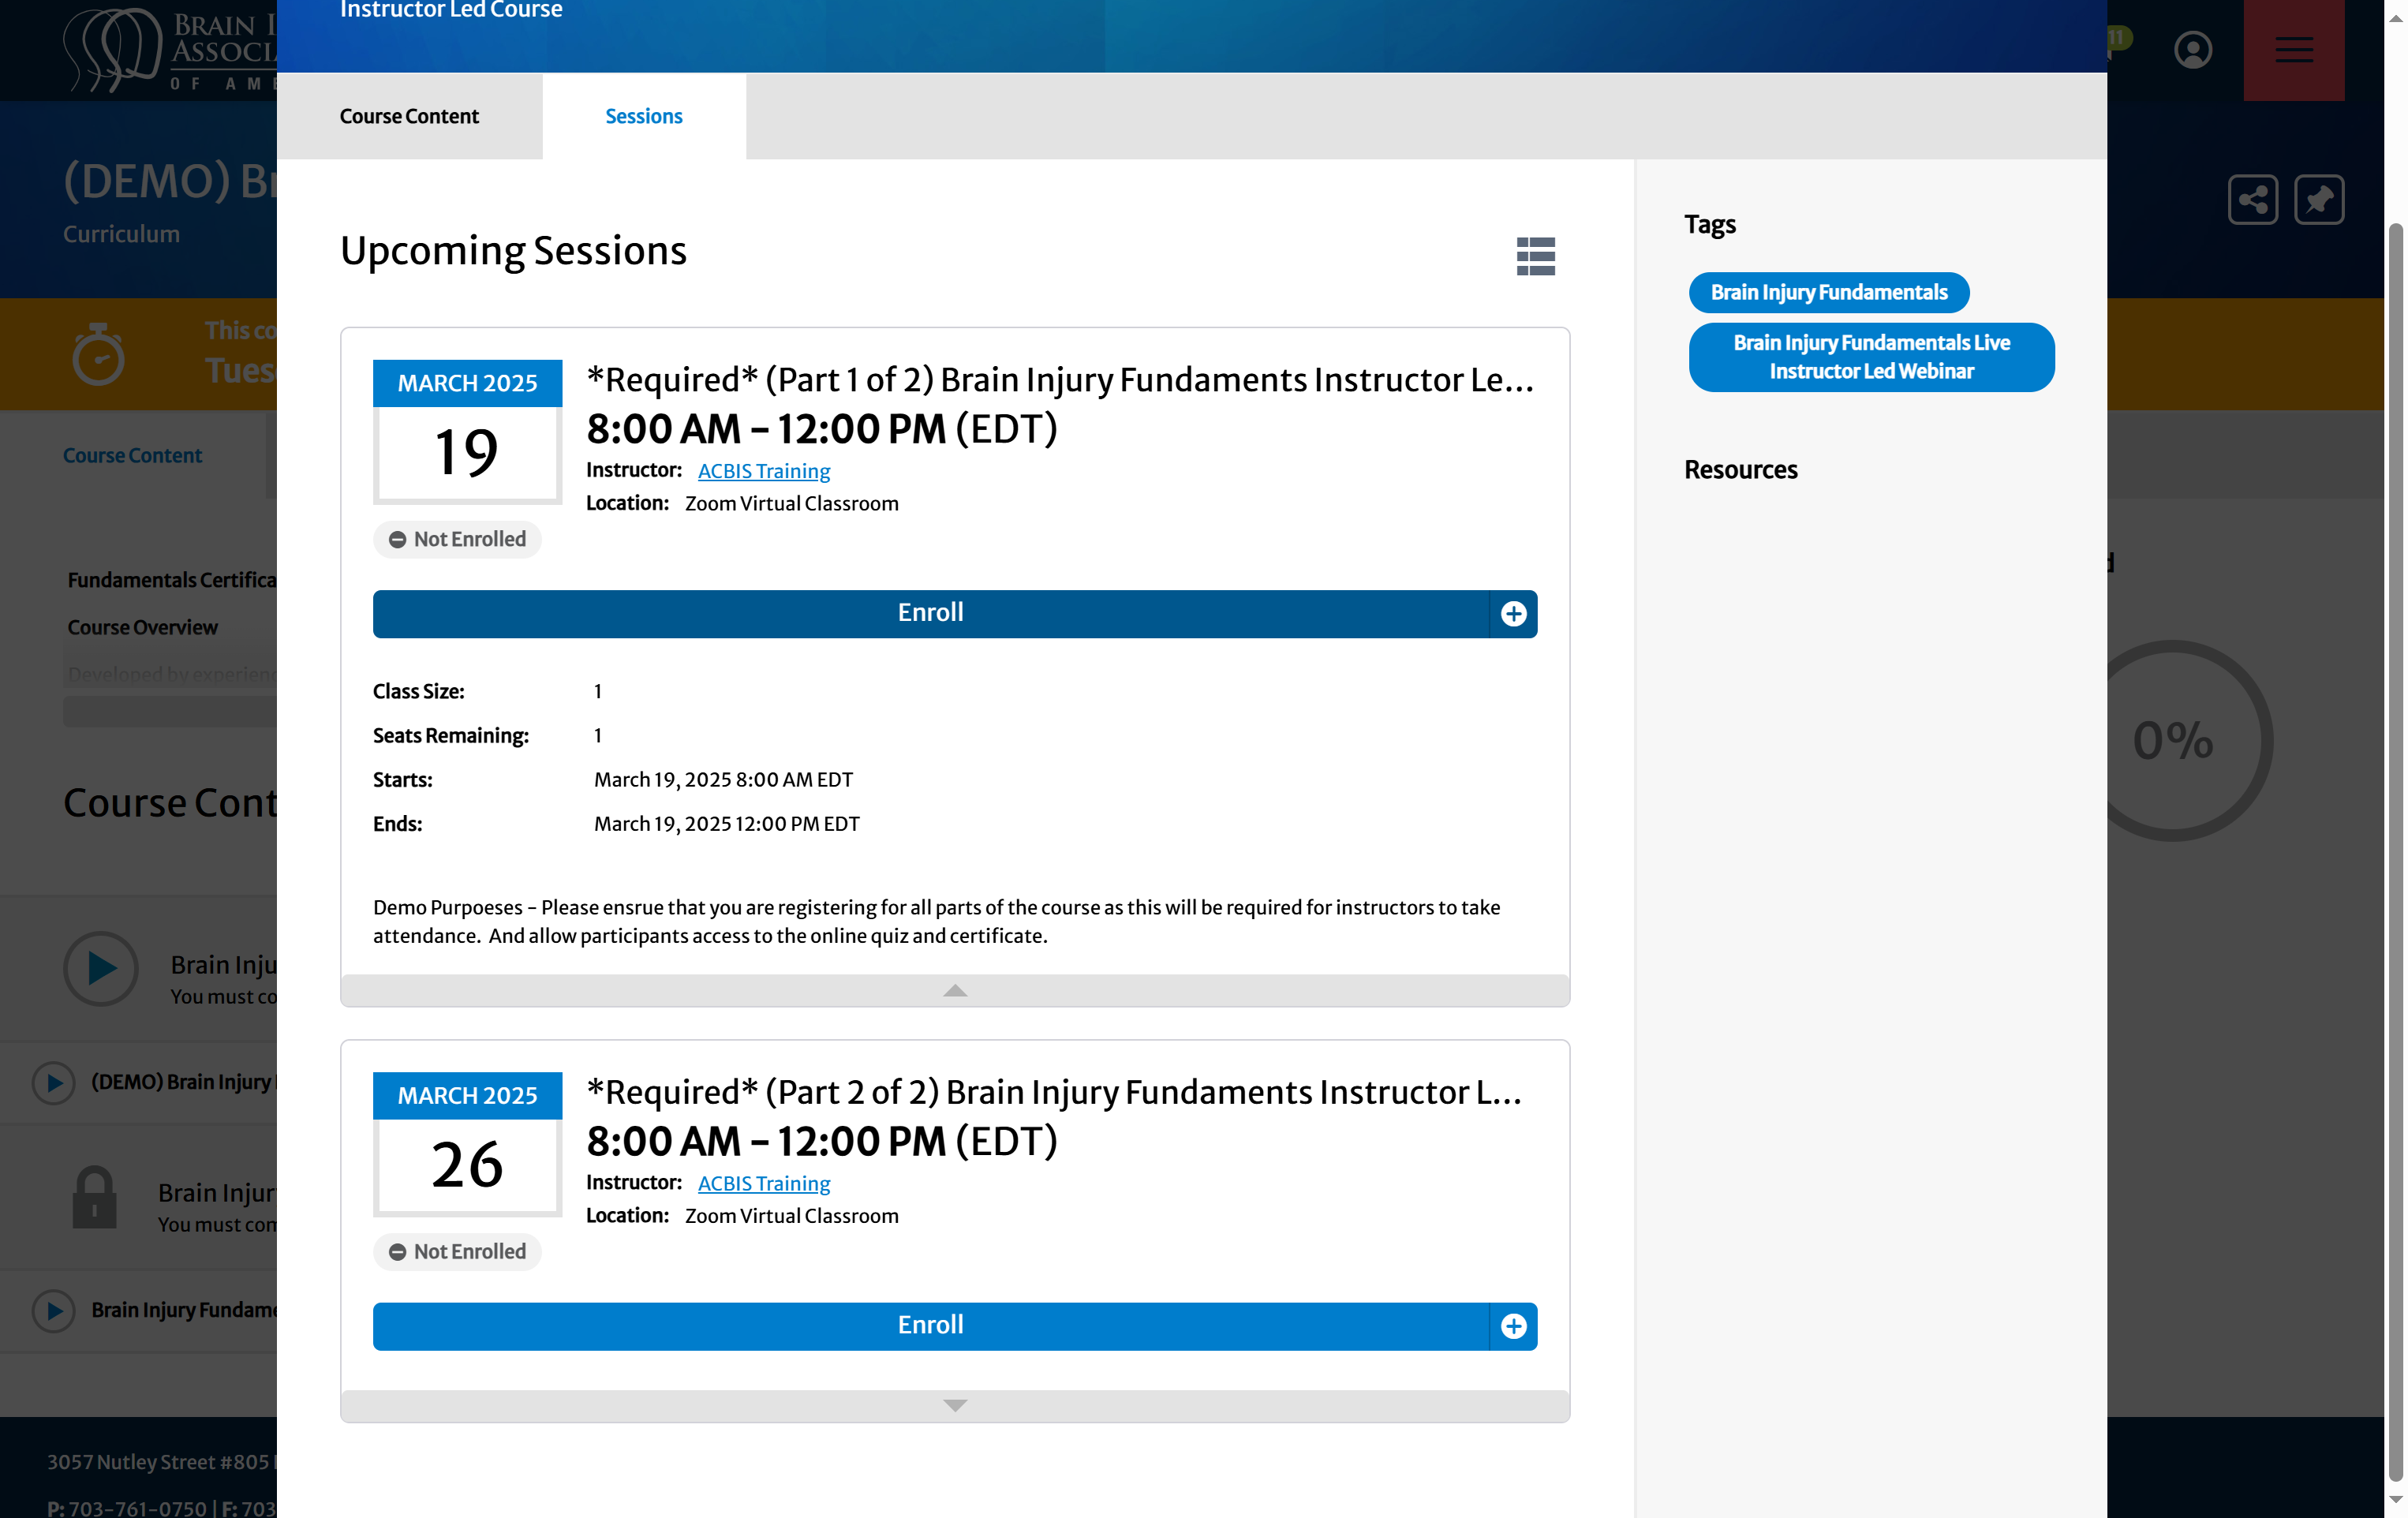Collapse the March 19 session details
Image resolution: width=2408 pixels, height=1518 pixels.
[x=955, y=990]
